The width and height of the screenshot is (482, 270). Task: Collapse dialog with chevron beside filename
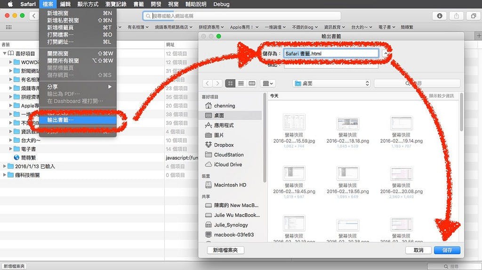[x=385, y=54]
